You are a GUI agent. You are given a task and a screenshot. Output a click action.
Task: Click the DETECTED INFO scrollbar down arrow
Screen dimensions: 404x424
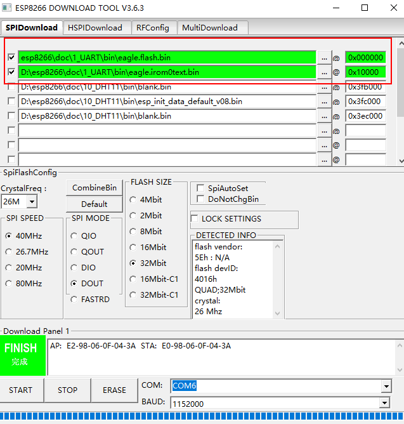click(277, 314)
